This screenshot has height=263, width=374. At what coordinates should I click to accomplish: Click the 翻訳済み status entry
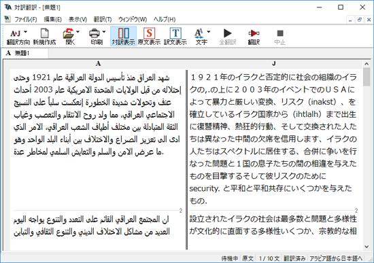[x=294, y=258]
